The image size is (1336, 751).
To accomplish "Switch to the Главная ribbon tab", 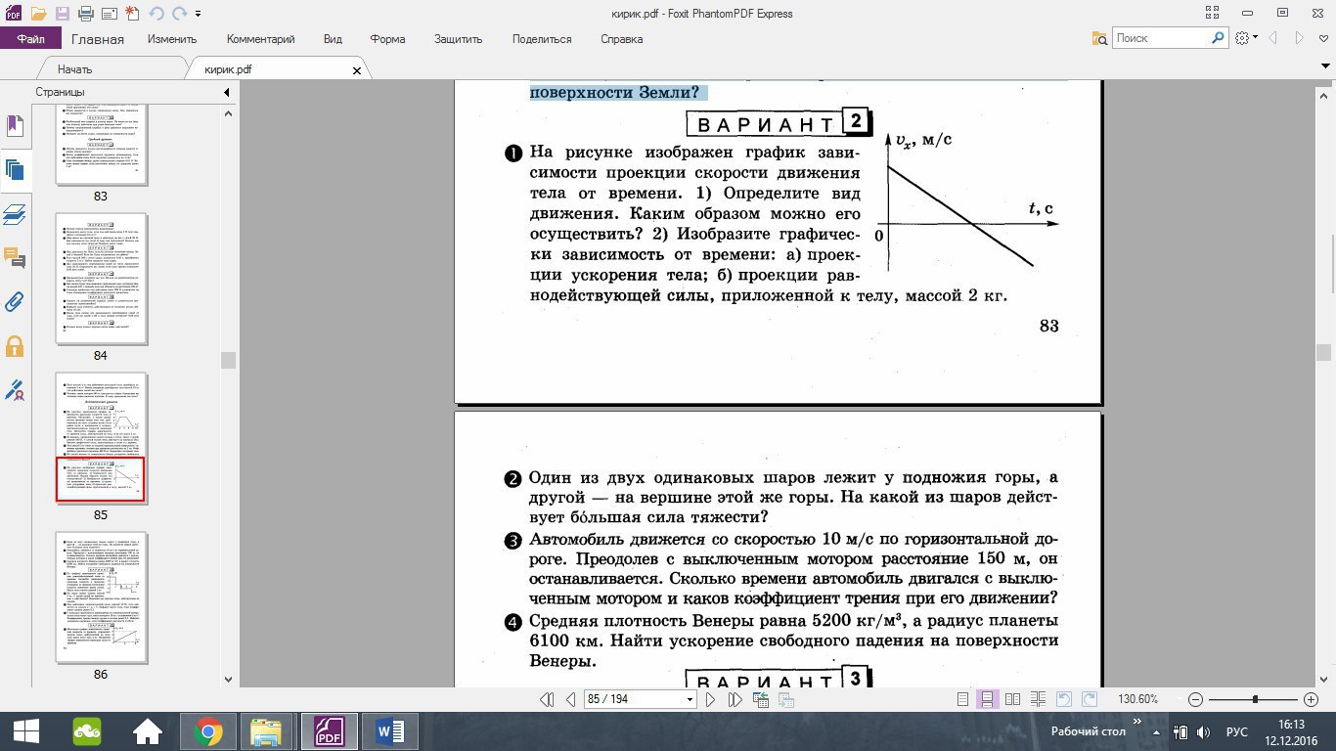I will tap(98, 39).
